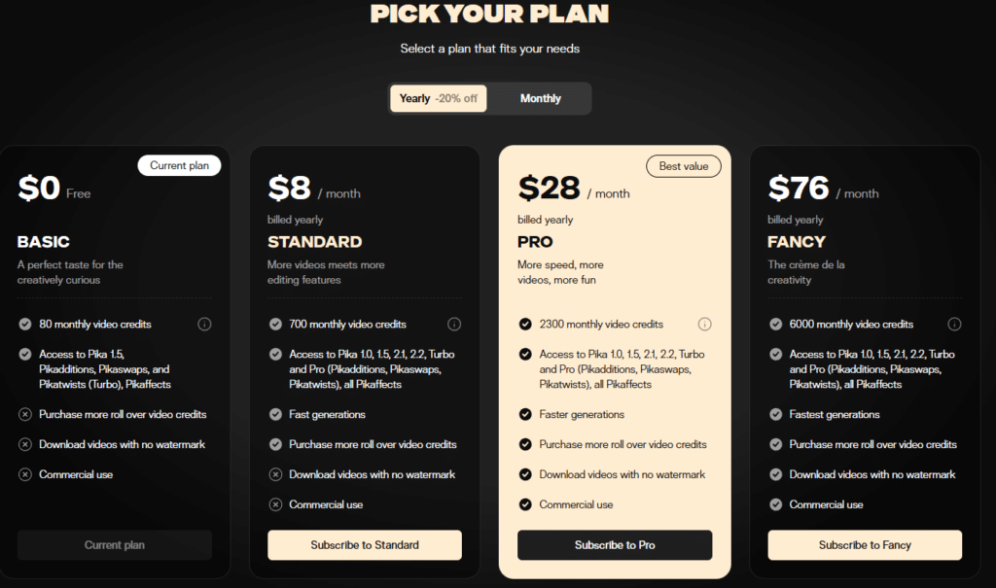Click the Best value badge
This screenshot has height=588, width=996.
[x=684, y=166]
